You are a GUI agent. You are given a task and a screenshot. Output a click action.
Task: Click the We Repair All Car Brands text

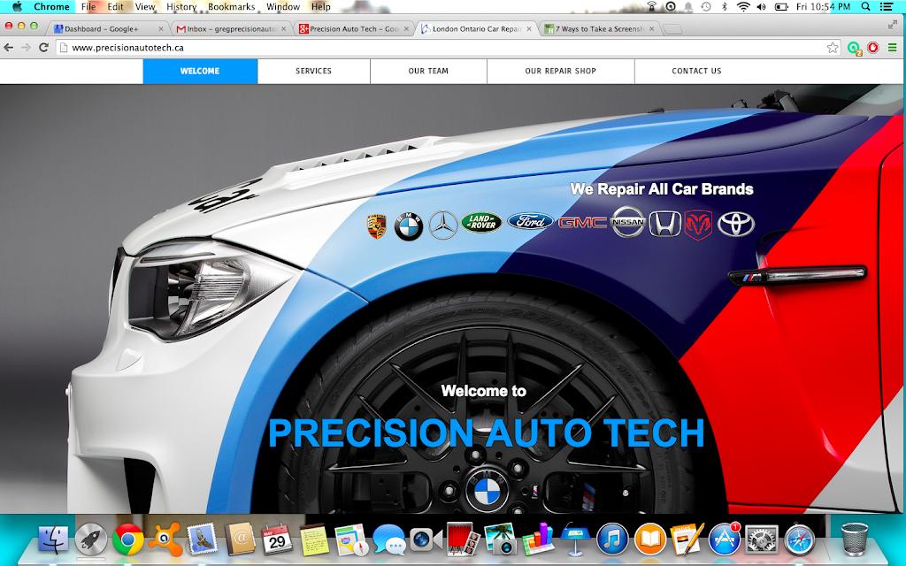point(662,189)
